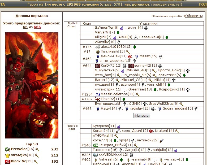Click the red @ clan icon by Black-W
The height and width of the screenshot is (165, 207).
tap(8, 162)
